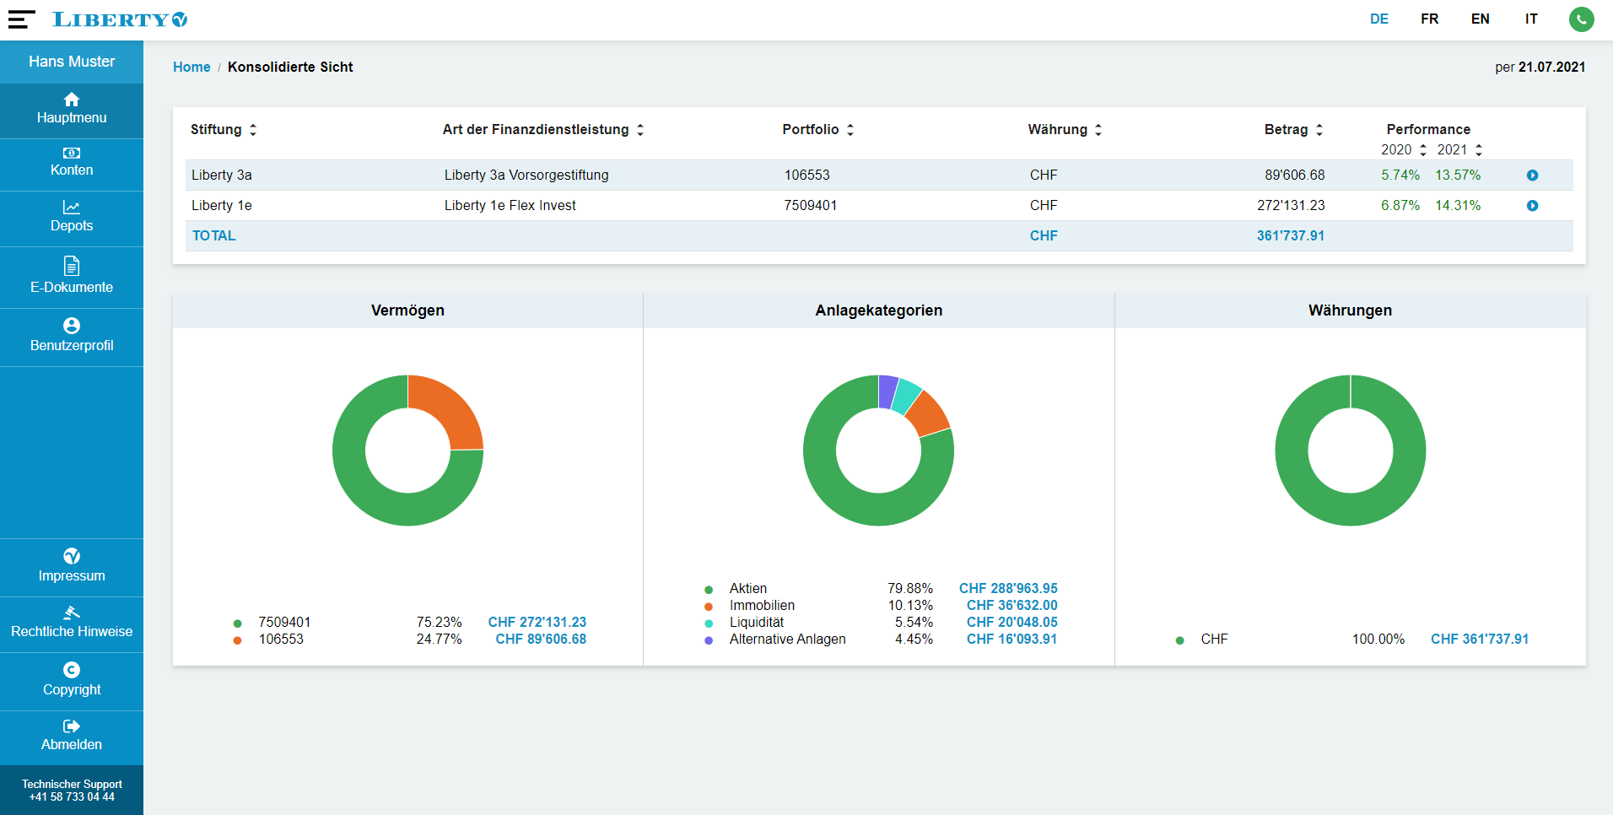Open details arrow for Liberty 1e row

(1532, 206)
